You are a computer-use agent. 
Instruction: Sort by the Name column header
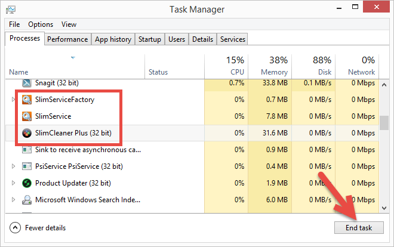point(75,67)
